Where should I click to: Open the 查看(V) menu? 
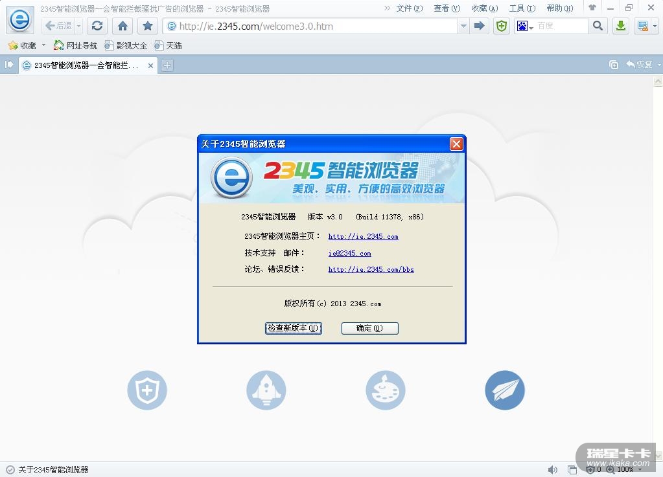click(x=447, y=8)
